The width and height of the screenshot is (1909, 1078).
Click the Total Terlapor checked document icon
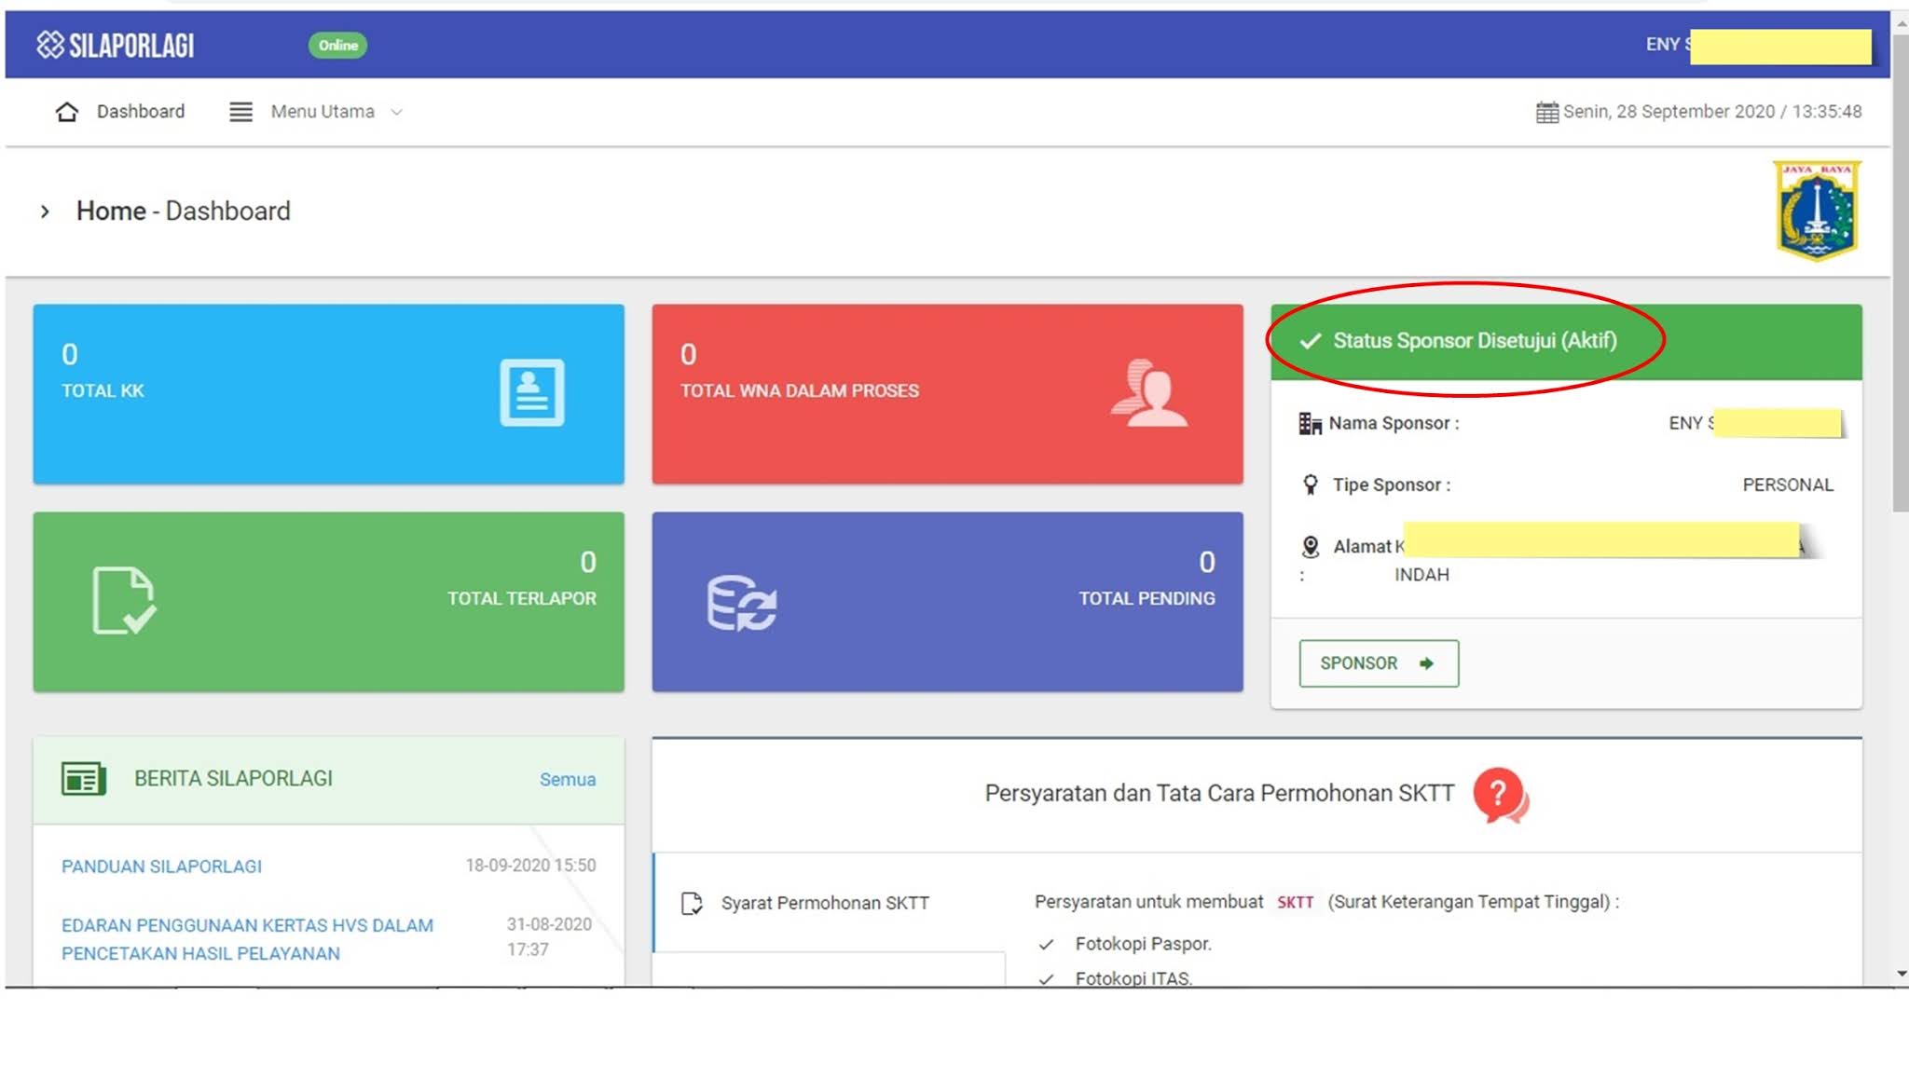[124, 601]
